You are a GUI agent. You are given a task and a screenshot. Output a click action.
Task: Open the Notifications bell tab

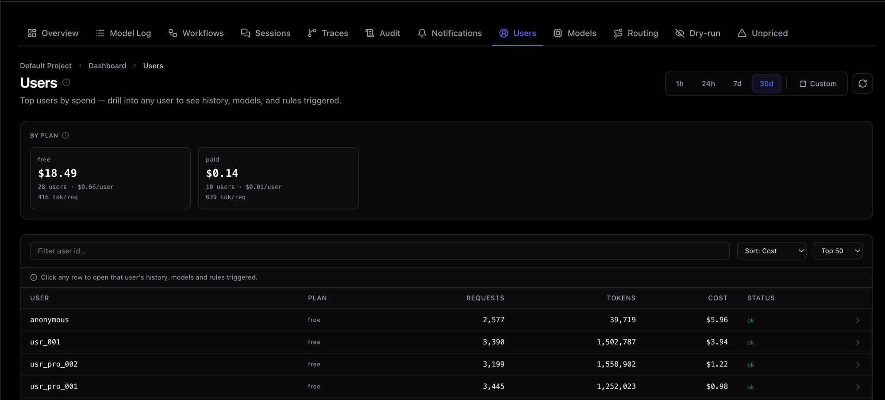(x=450, y=33)
